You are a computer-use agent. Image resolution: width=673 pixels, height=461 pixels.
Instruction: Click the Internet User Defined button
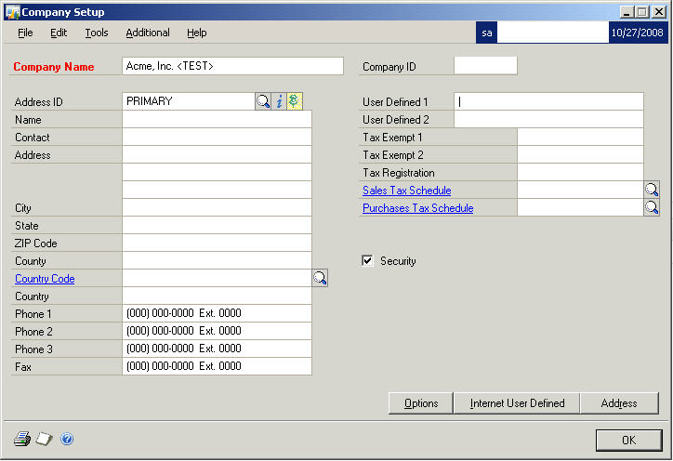(x=517, y=403)
